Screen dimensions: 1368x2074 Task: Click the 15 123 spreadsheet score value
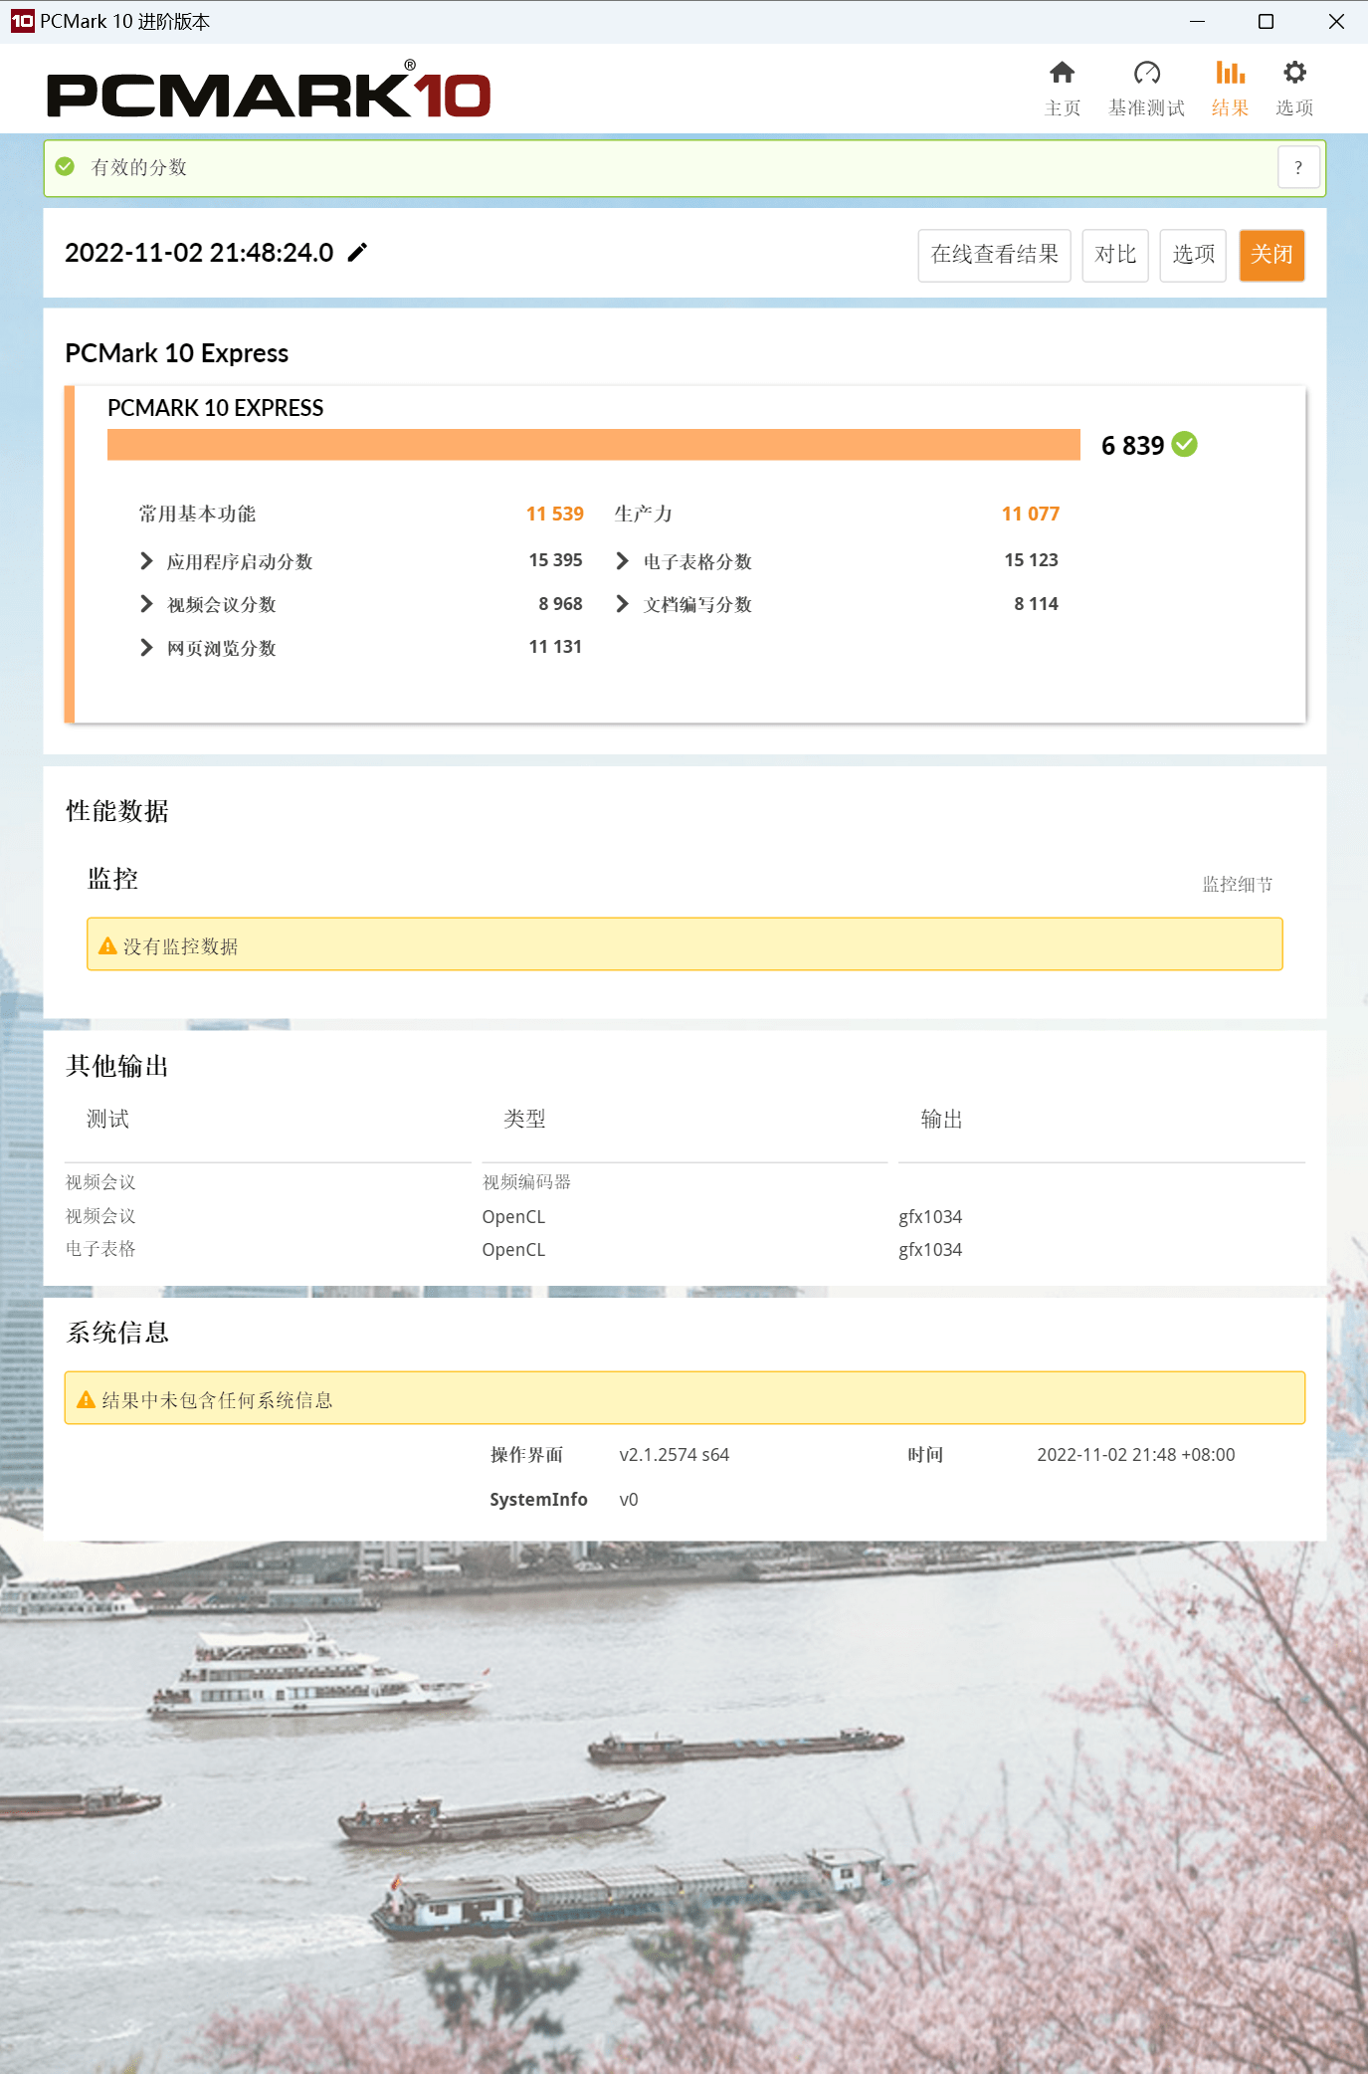click(x=1031, y=560)
